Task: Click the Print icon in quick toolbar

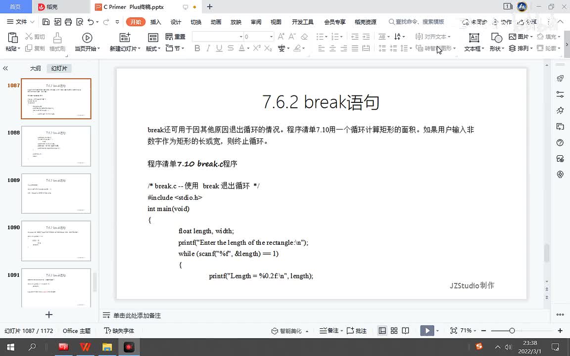Action: tap(68, 22)
